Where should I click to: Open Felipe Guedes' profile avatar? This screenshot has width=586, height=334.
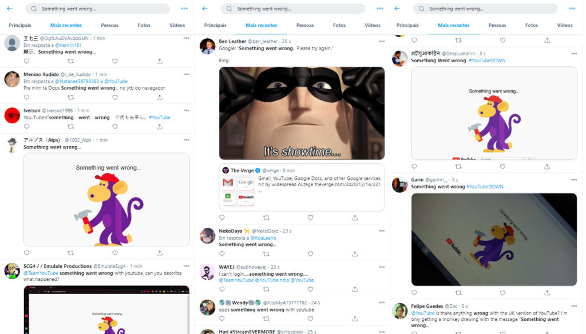(399, 311)
